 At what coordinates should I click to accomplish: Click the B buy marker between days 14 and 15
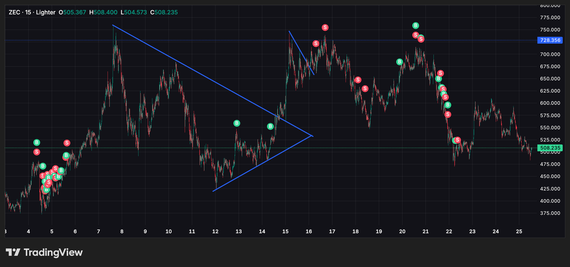tap(270, 126)
